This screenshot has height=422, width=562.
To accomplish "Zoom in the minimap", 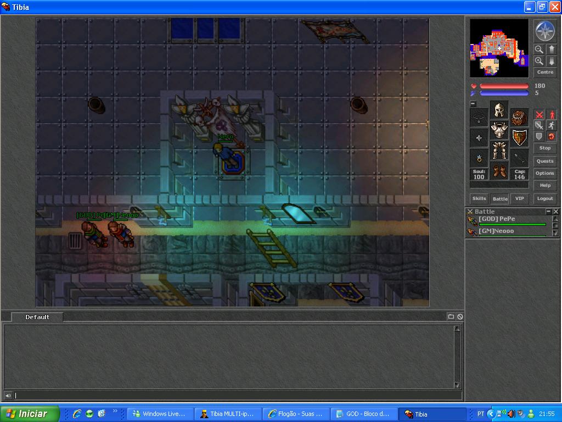I will 539,61.
